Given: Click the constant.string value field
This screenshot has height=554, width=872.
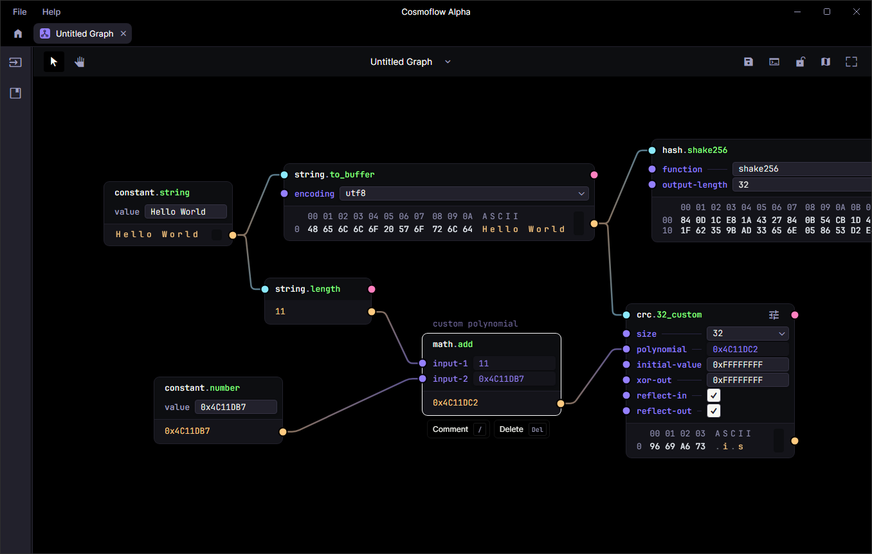Looking at the screenshot, I should [185, 211].
